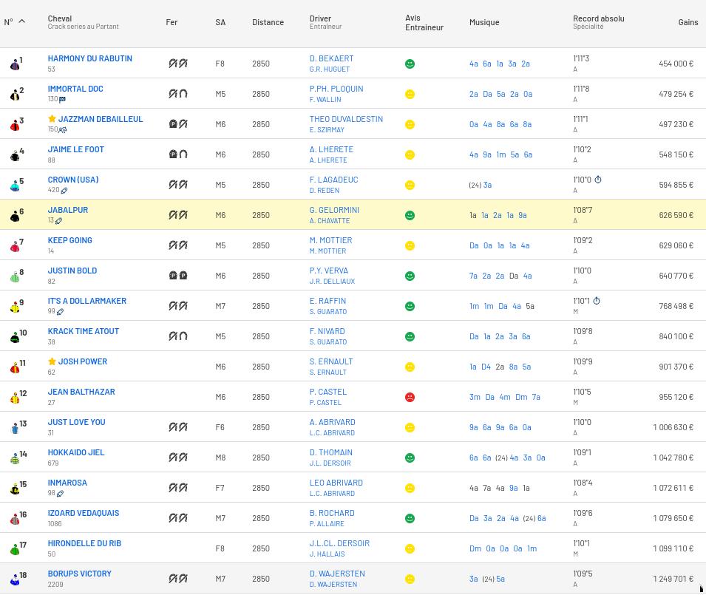The height and width of the screenshot is (595, 706).
Task: Click the stopwatch icon in IT'S A DOLLARMAKER row
Action: pyautogui.click(x=597, y=301)
